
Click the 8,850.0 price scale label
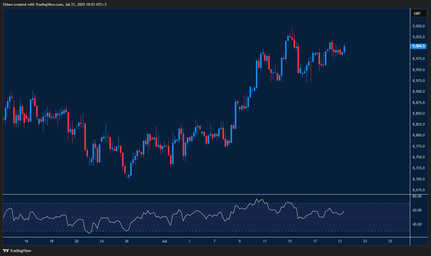point(419,114)
